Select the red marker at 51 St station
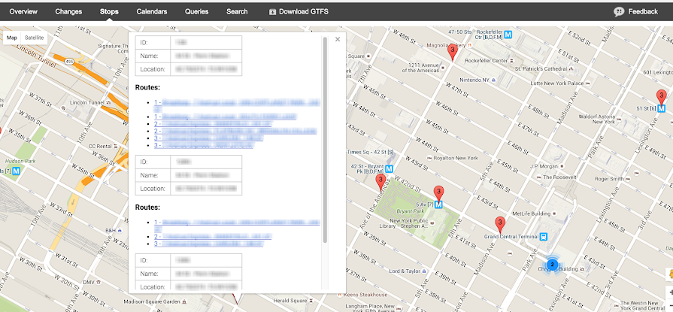673x312 pixels. tap(662, 97)
